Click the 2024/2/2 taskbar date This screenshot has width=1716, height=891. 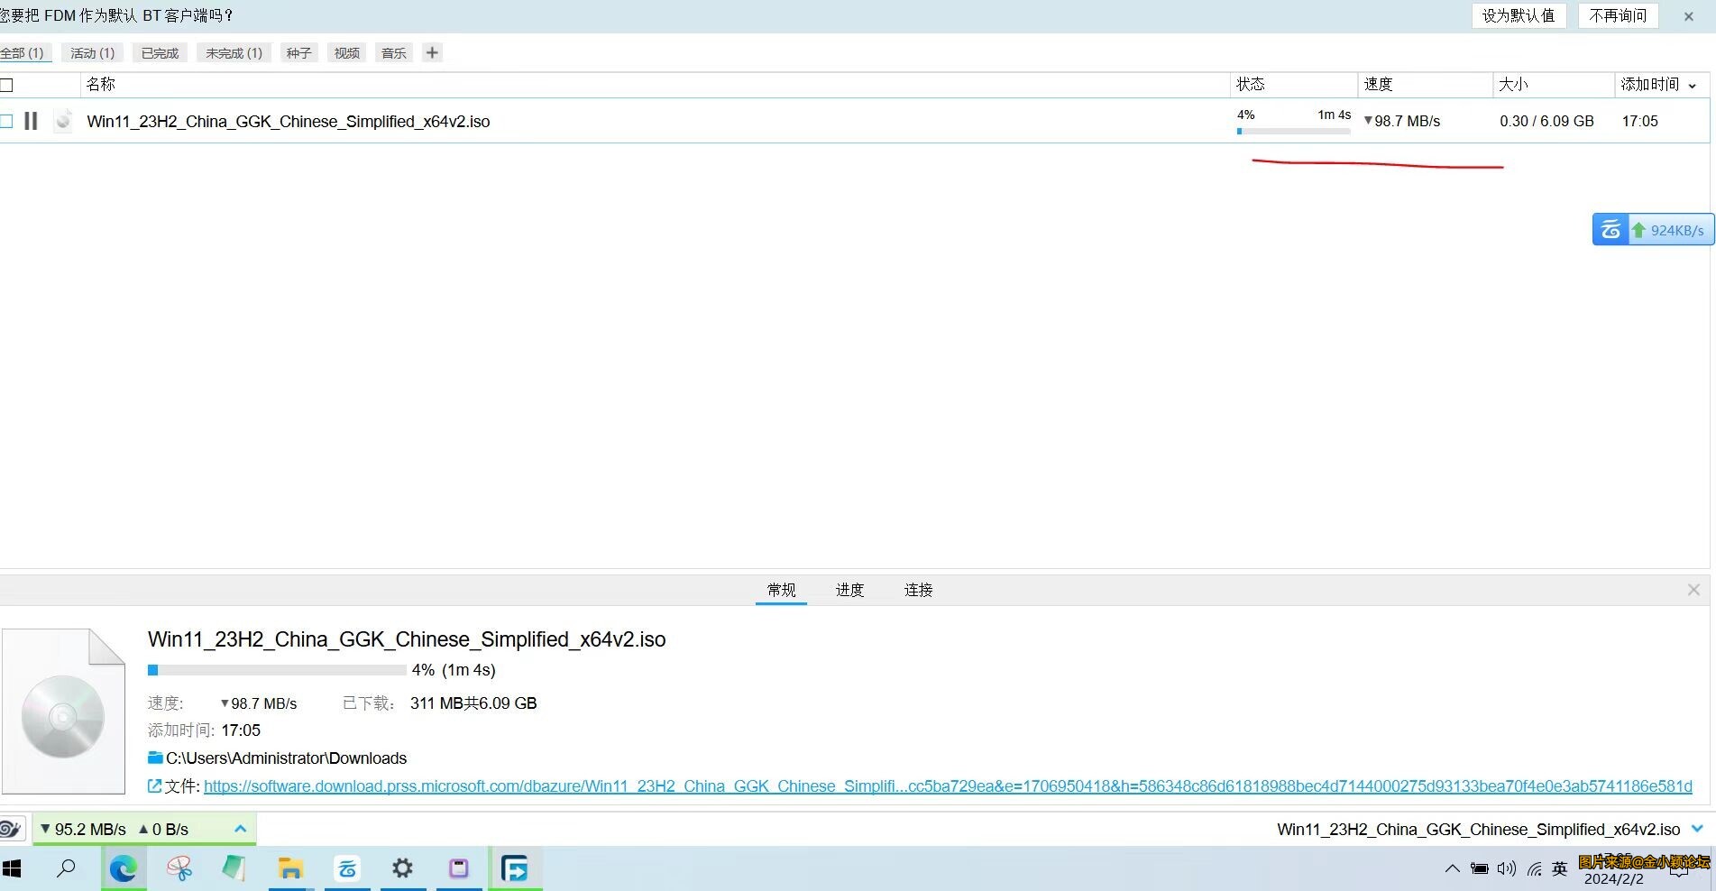[1613, 879]
